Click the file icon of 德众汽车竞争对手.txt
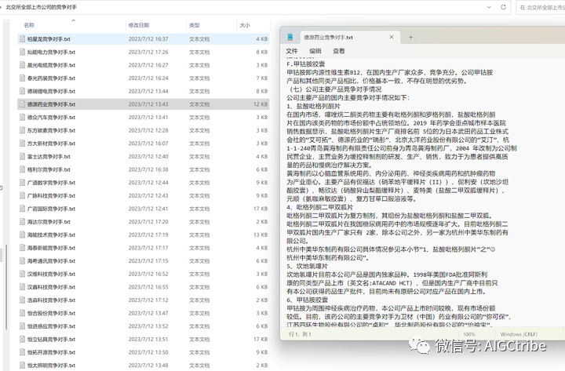The image size is (565, 371). click(22, 117)
